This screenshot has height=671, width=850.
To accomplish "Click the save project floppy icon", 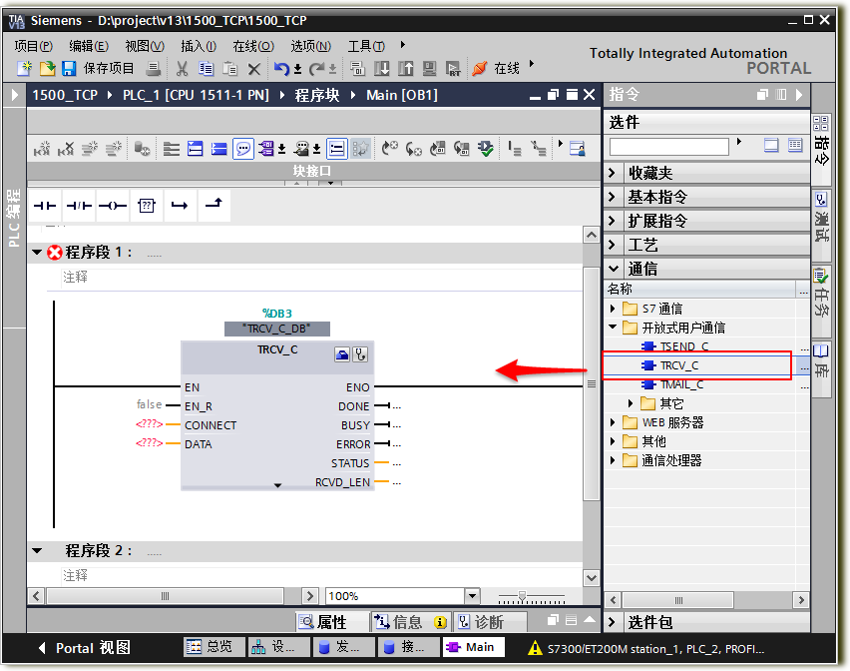I will pos(69,68).
